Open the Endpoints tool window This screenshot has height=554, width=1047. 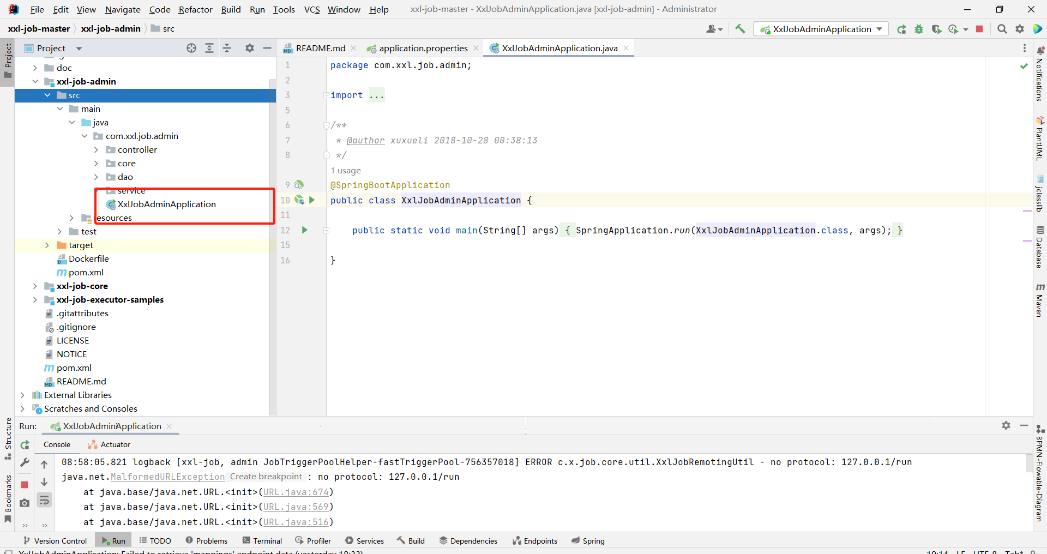(x=535, y=540)
